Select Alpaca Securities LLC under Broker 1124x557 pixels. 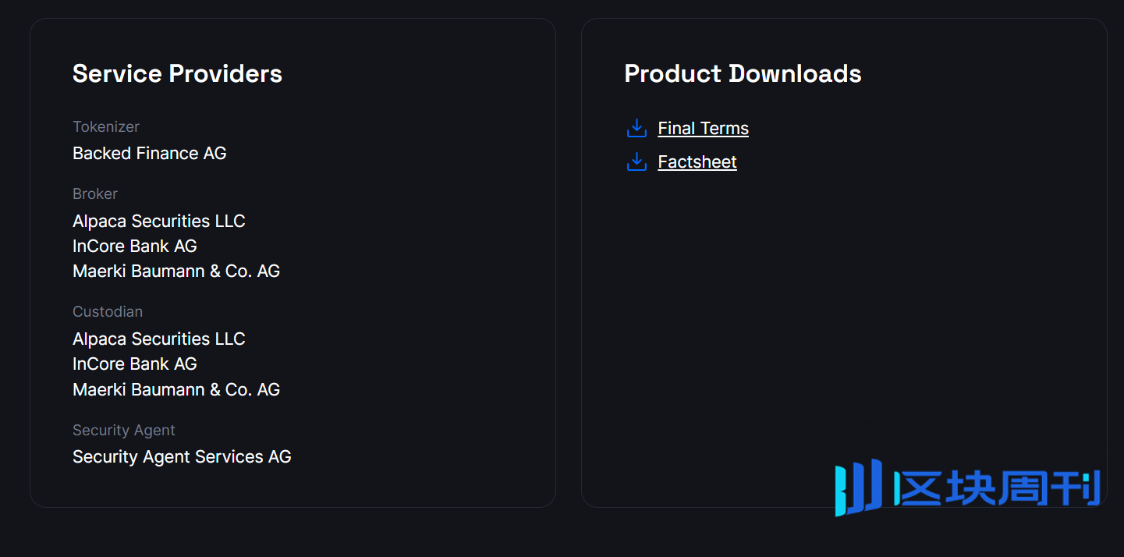point(159,221)
